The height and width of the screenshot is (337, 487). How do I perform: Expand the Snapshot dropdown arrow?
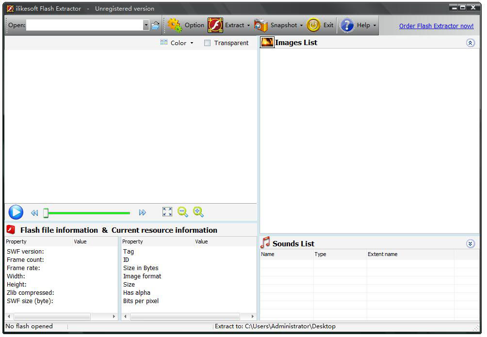coord(301,26)
